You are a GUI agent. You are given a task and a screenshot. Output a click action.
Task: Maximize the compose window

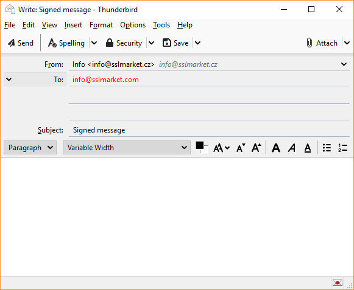pyautogui.click(x=311, y=10)
